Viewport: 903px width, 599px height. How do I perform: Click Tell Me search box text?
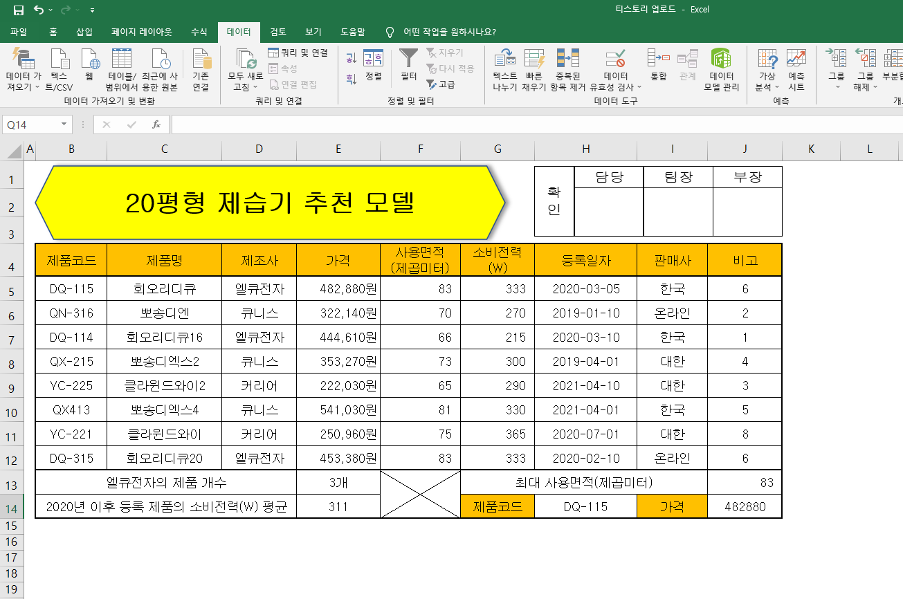coord(450,32)
